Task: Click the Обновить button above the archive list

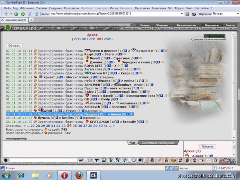Action: tap(14, 46)
